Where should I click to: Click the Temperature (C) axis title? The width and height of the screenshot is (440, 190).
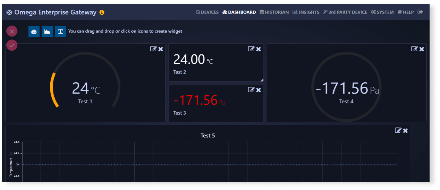point(11,165)
